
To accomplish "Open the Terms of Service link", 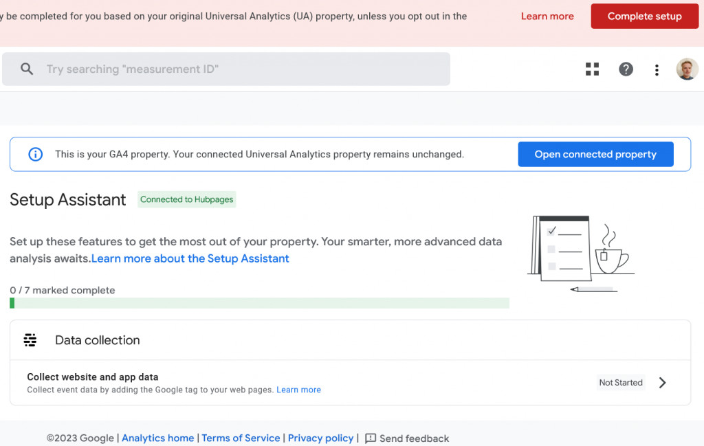I will pos(241,438).
